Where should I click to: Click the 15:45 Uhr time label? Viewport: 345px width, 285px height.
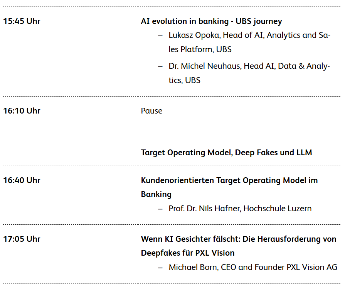22,21
